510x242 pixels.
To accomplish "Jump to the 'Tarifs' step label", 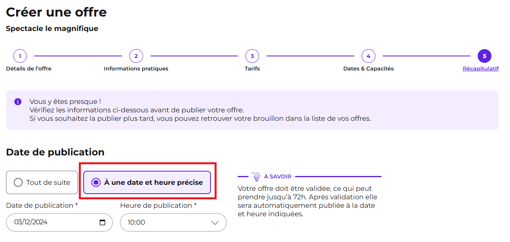I will 252,68.
